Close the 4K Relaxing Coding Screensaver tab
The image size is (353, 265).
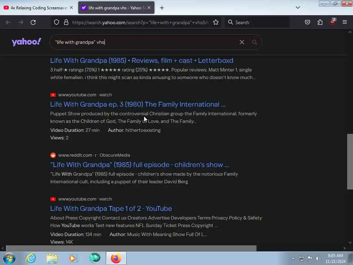pyautogui.click(x=71, y=8)
